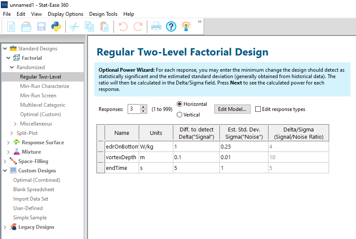Image resolution: width=356 pixels, height=239 pixels.
Task: Show tips with the light bulb icon
Action: (186, 26)
